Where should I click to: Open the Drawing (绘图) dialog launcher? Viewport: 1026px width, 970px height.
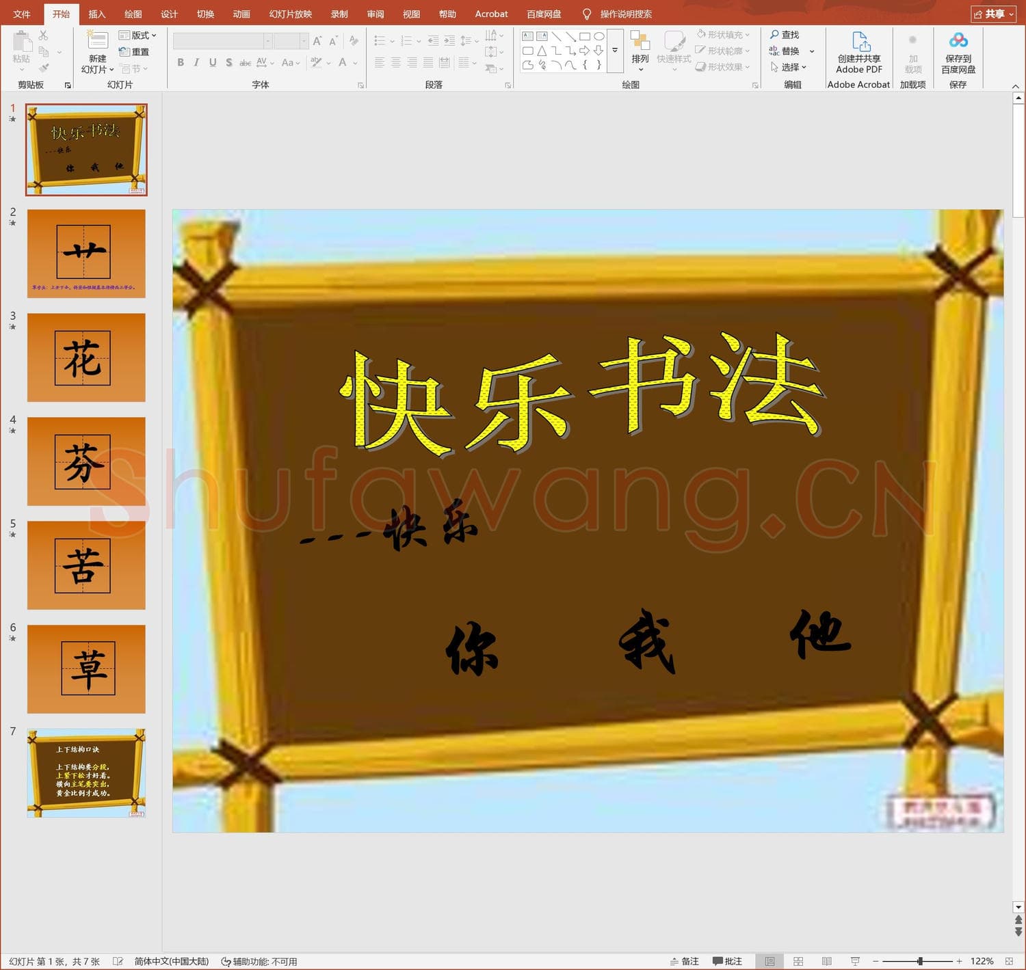tap(755, 85)
